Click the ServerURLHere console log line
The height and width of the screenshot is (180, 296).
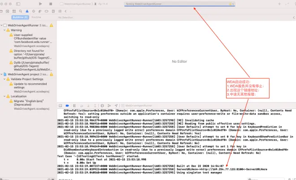(162, 169)
